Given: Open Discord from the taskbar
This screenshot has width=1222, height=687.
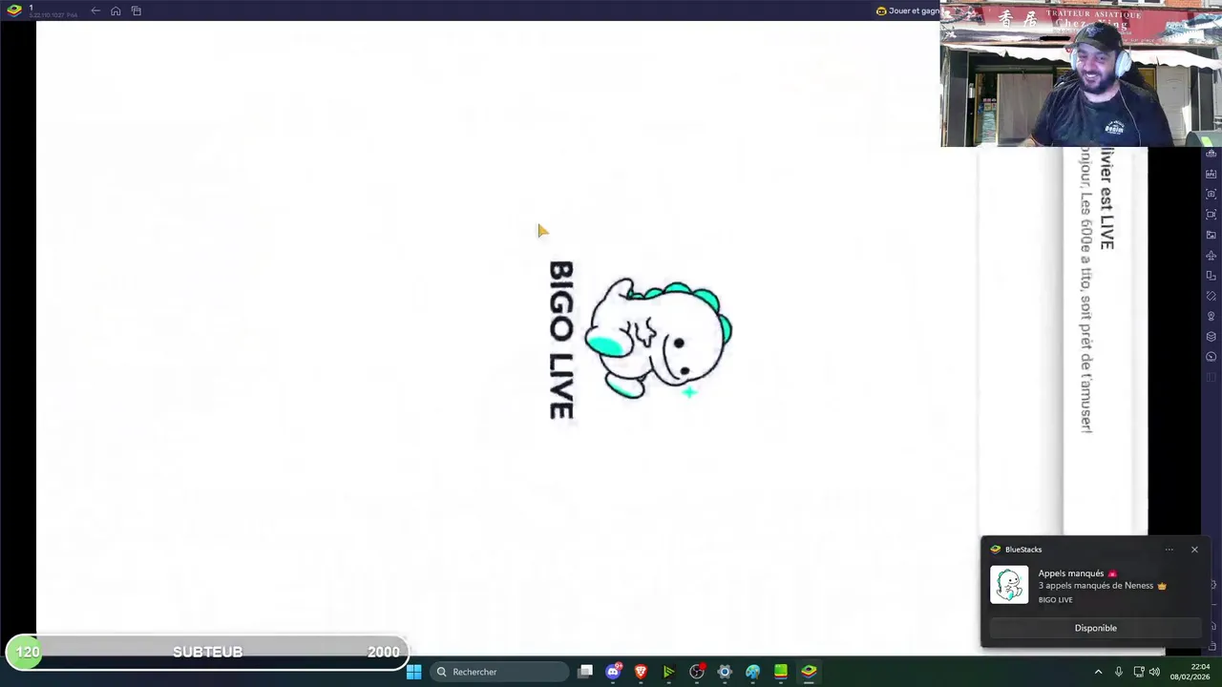Looking at the screenshot, I should tap(613, 672).
